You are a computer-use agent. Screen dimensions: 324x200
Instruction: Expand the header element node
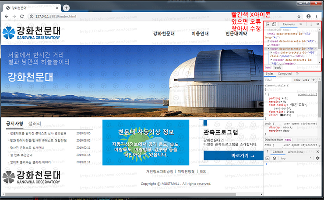(x=271, y=60)
